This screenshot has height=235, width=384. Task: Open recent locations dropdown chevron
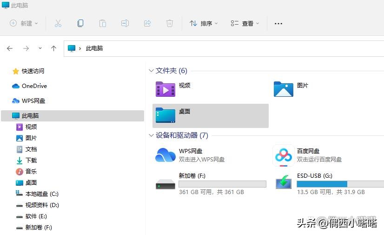point(40,48)
